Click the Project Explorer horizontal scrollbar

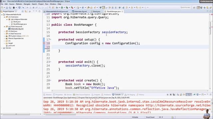click(16, 114)
